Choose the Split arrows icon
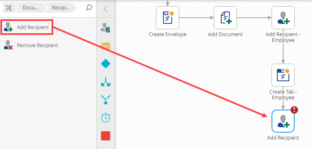The image size is (312, 149). (106, 82)
